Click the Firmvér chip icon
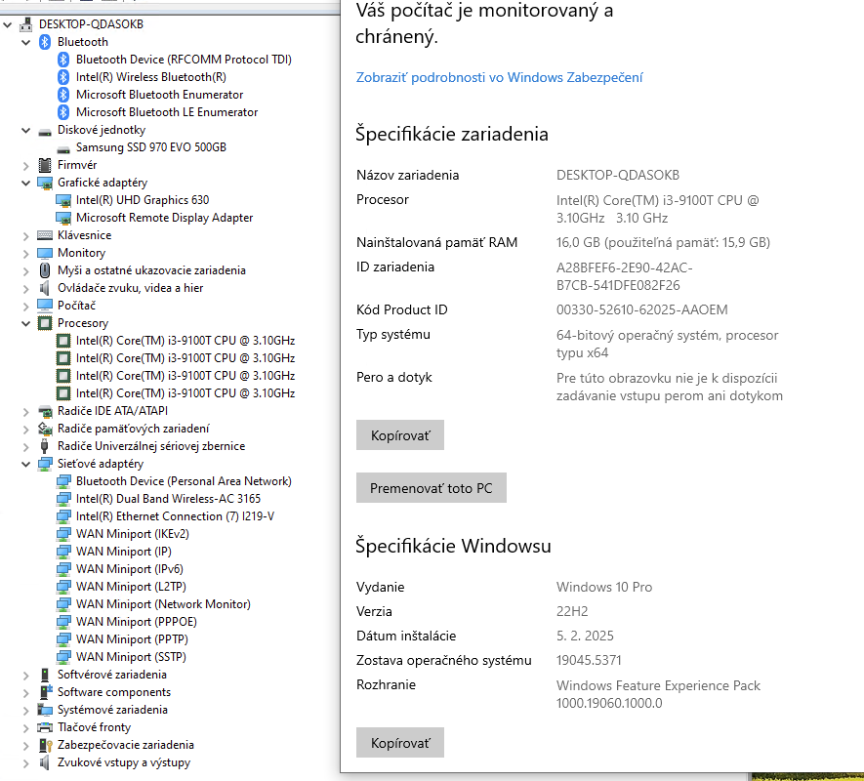Screen dimensions: 864x781 (45, 165)
